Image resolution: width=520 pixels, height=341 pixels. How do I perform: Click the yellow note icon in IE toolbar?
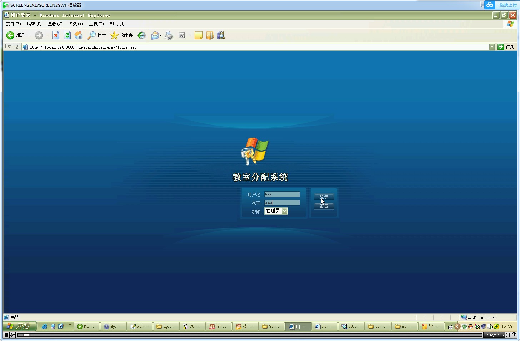[x=199, y=35]
